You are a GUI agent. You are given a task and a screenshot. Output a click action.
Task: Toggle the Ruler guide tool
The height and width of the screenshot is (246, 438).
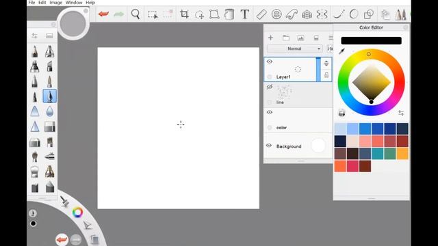coord(261,14)
